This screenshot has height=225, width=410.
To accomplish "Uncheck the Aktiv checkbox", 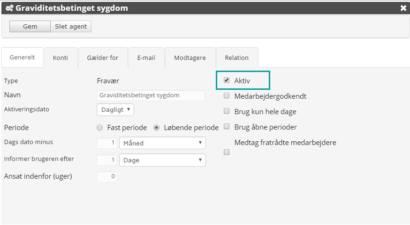I will click(227, 80).
